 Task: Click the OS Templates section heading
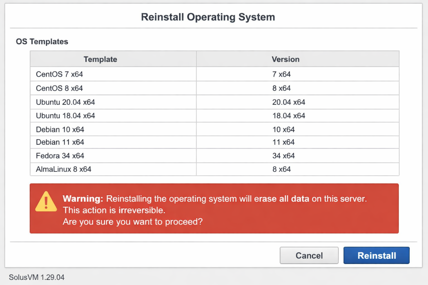pos(42,41)
